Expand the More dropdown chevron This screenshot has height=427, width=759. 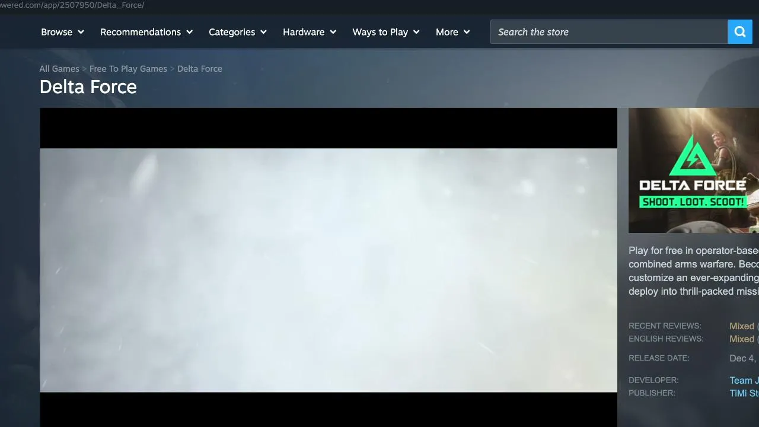tap(467, 32)
